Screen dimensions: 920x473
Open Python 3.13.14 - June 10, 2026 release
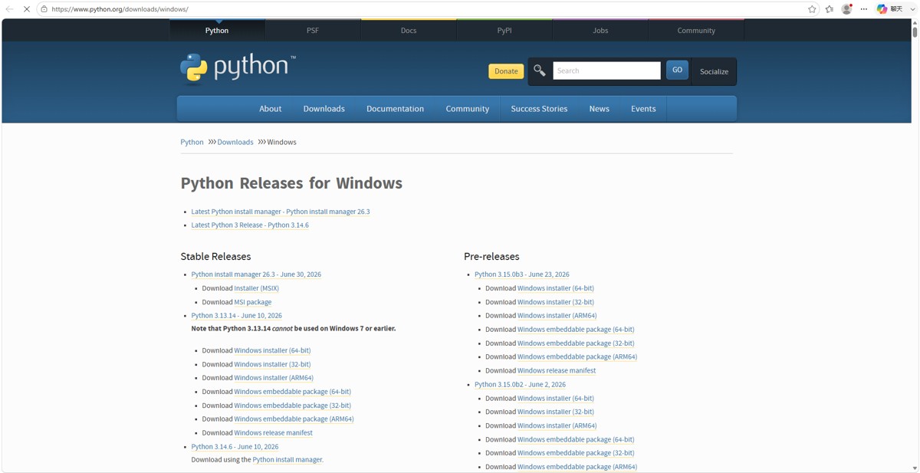236,316
